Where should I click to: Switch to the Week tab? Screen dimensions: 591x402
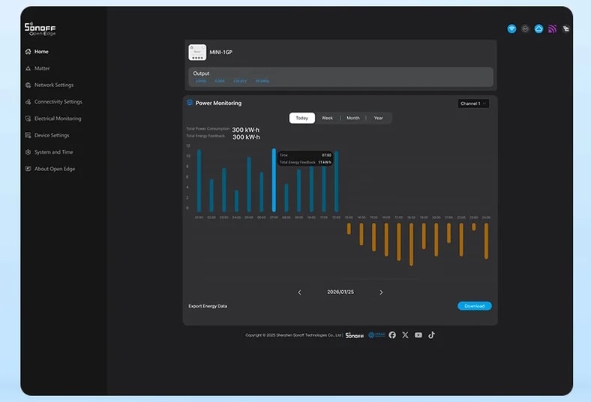tap(327, 118)
